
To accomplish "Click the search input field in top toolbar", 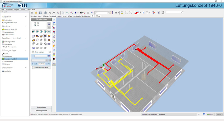I will coord(173,12).
